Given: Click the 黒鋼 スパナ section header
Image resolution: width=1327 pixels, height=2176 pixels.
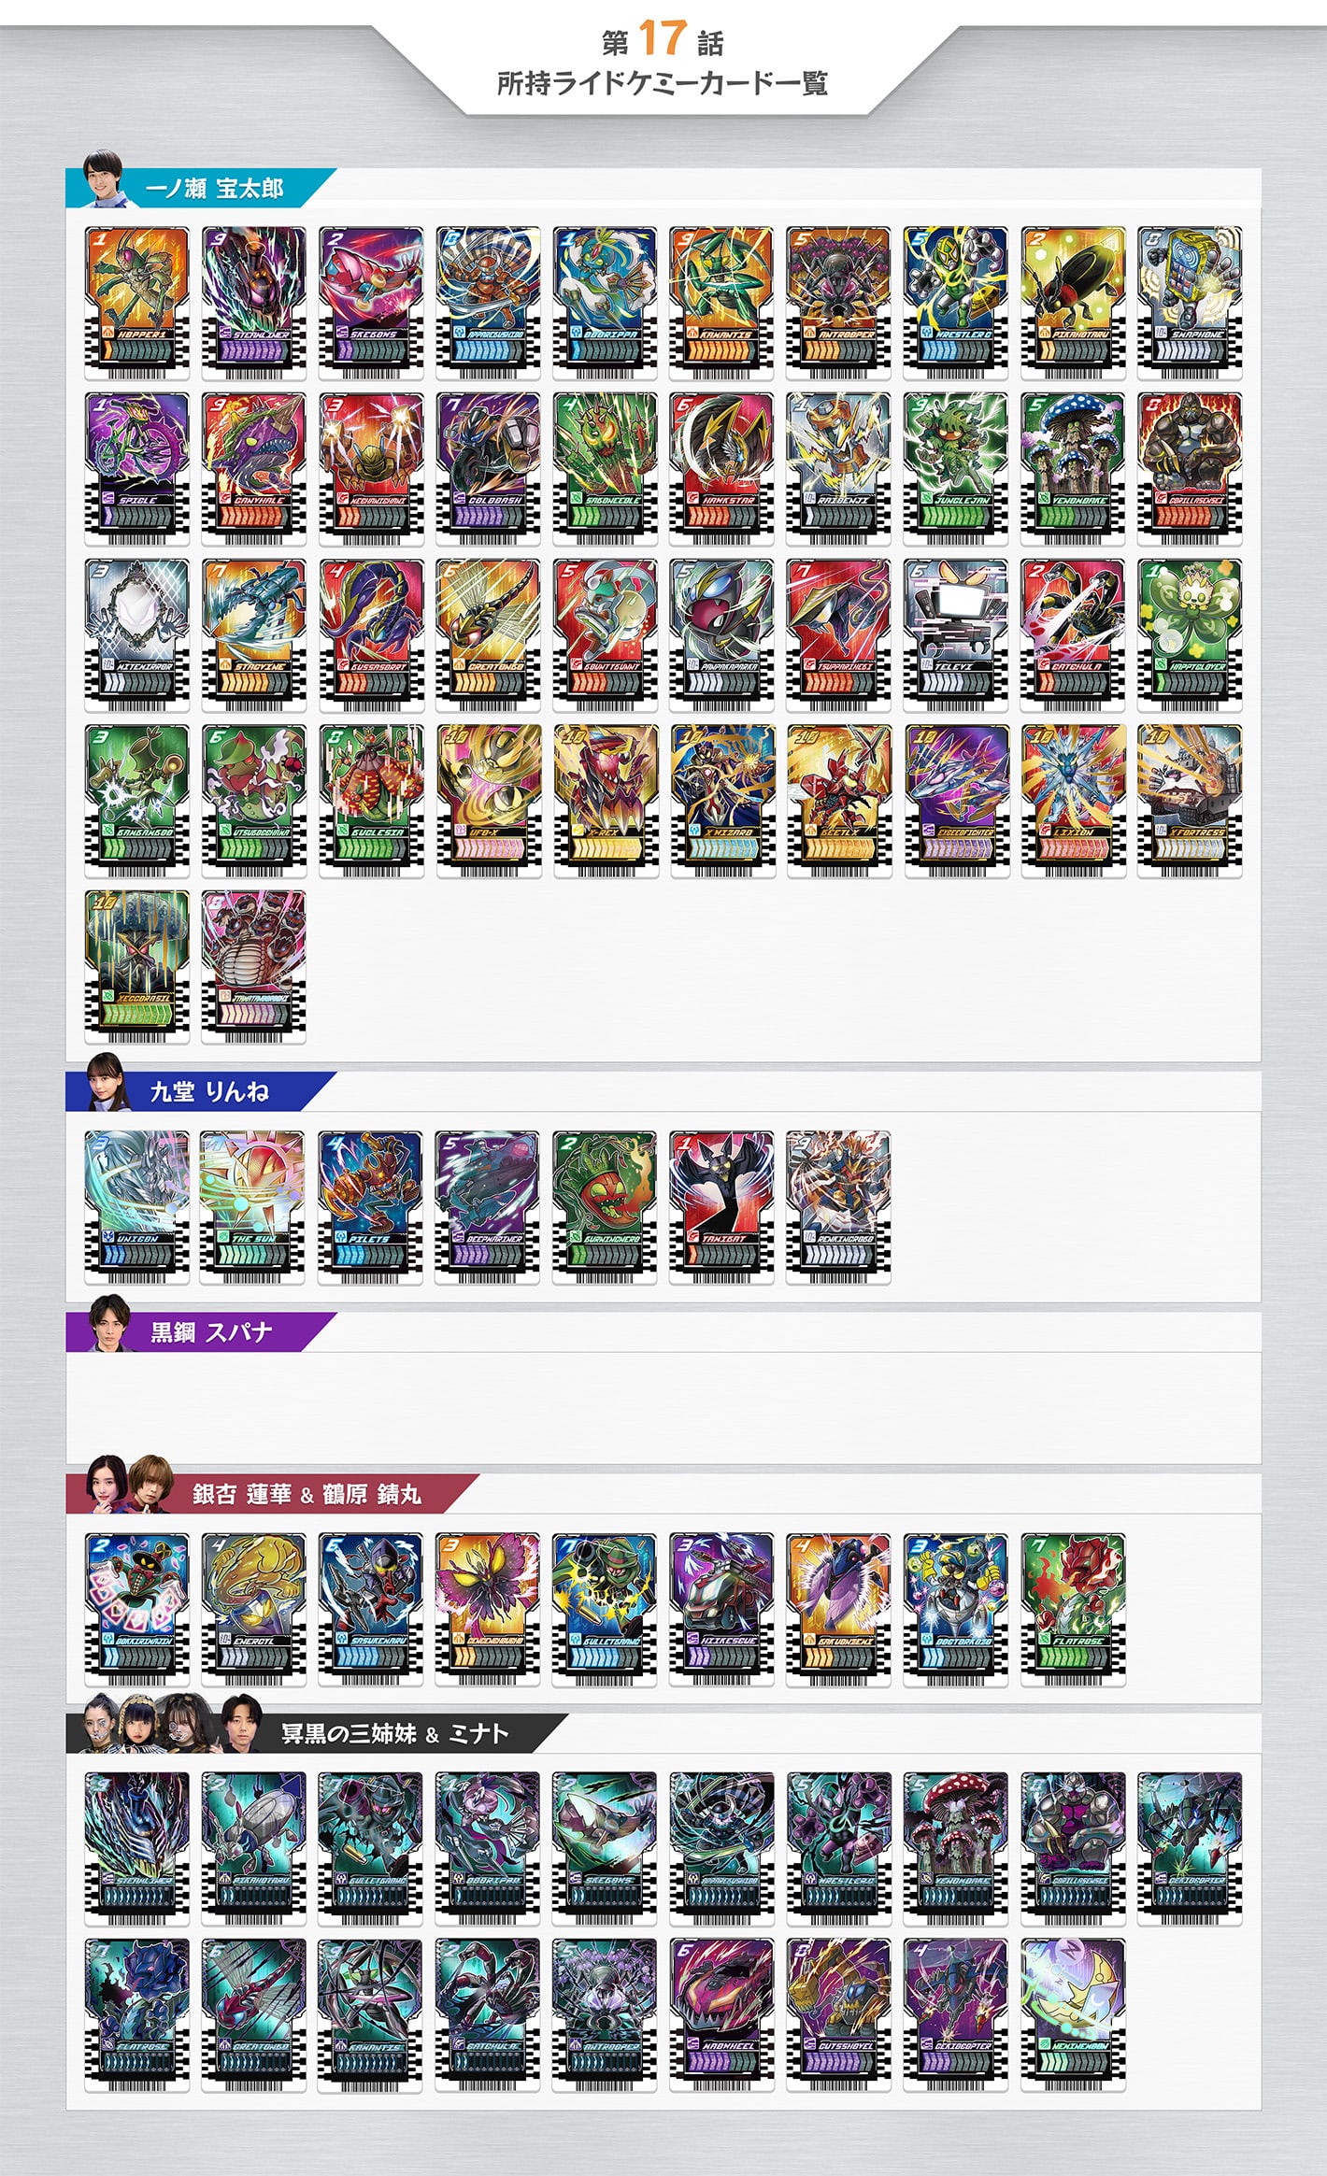Looking at the screenshot, I should pos(201,1331).
